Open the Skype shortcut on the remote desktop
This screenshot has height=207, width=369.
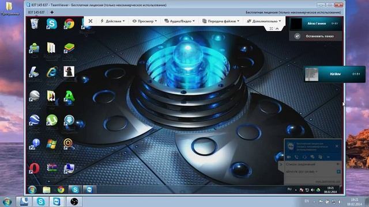[51, 24]
